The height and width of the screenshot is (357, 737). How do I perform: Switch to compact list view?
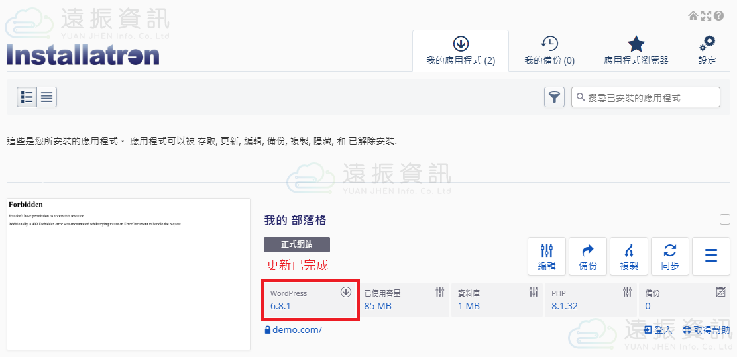46,97
